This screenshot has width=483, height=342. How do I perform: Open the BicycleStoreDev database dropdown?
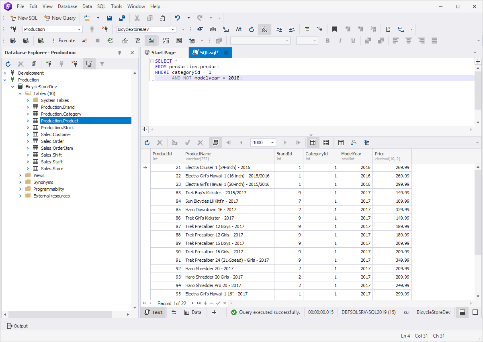coord(173,29)
